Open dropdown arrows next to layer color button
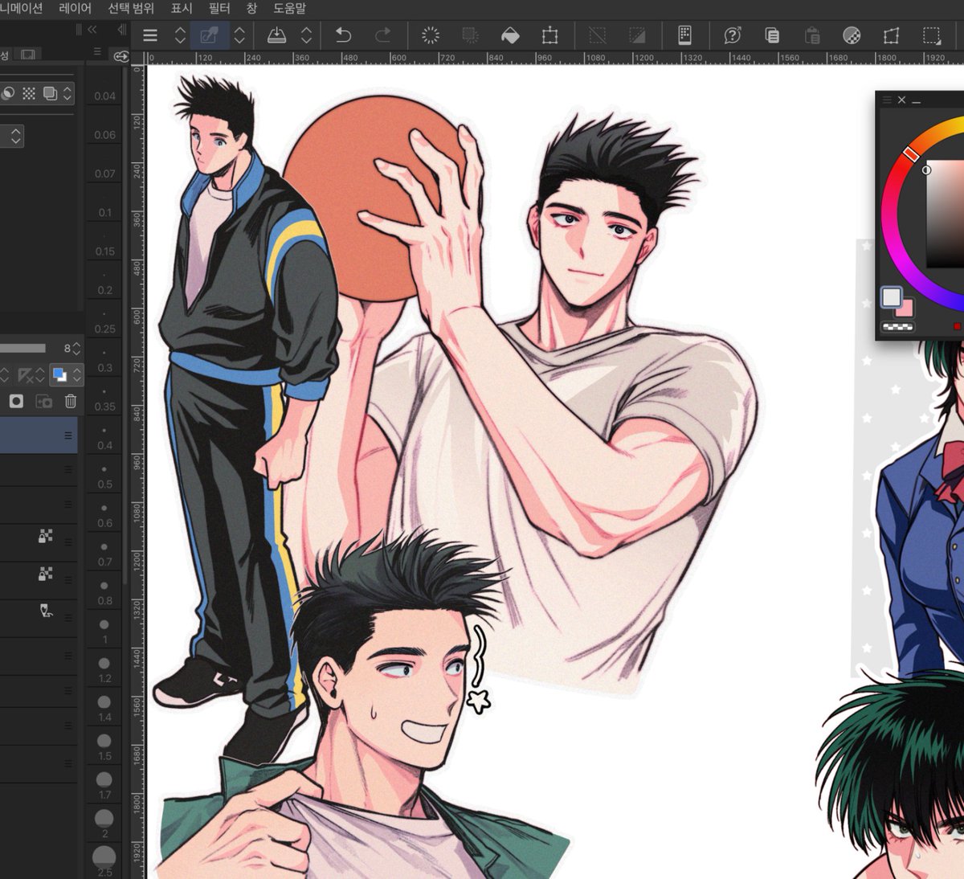This screenshot has width=964, height=879. tap(77, 374)
